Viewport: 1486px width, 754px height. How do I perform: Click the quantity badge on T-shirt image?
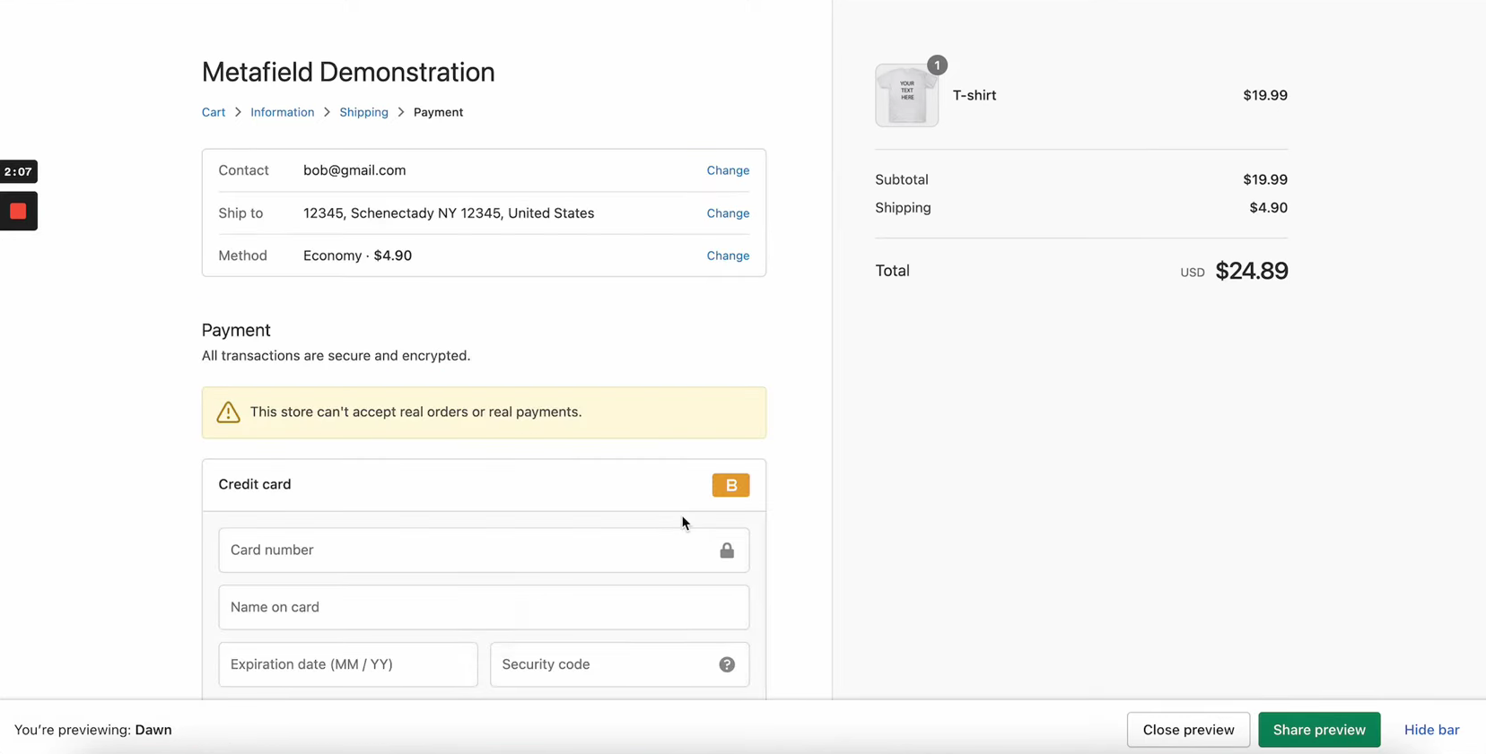937,65
